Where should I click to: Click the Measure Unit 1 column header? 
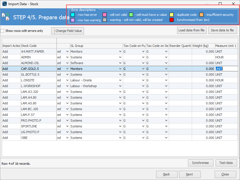[226, 46]
